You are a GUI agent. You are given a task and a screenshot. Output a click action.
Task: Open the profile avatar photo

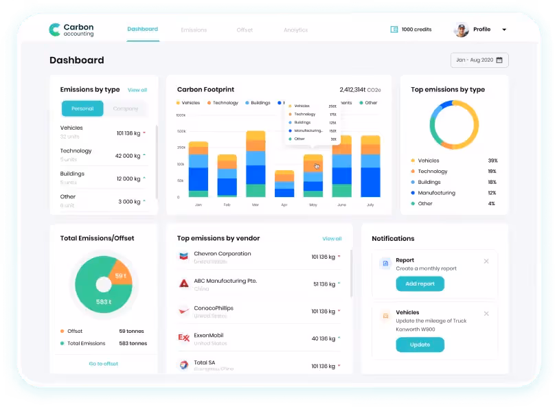coord(462,30)
